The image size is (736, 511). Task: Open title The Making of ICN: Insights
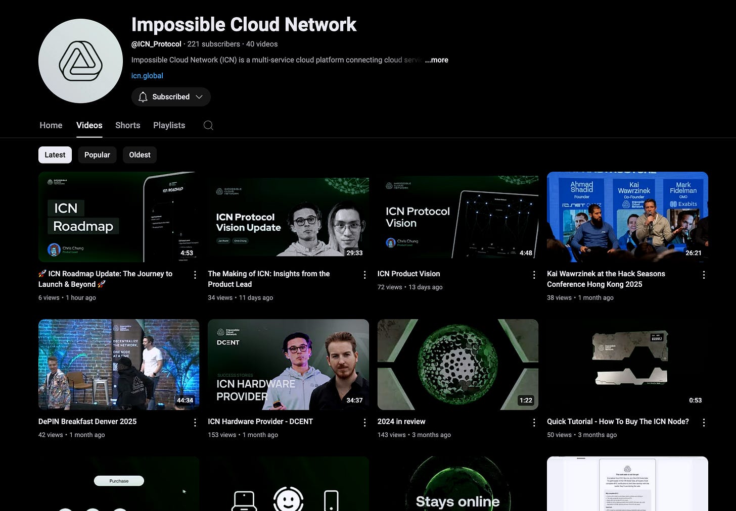(x=268, y=279)
